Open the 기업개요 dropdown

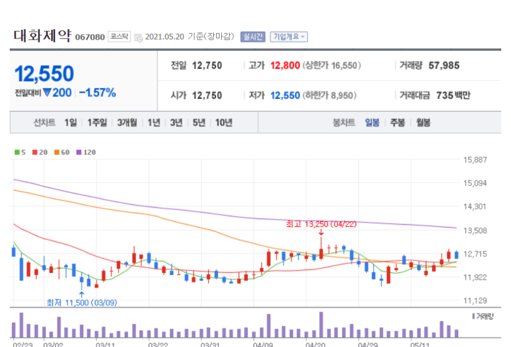pos(289,37)
